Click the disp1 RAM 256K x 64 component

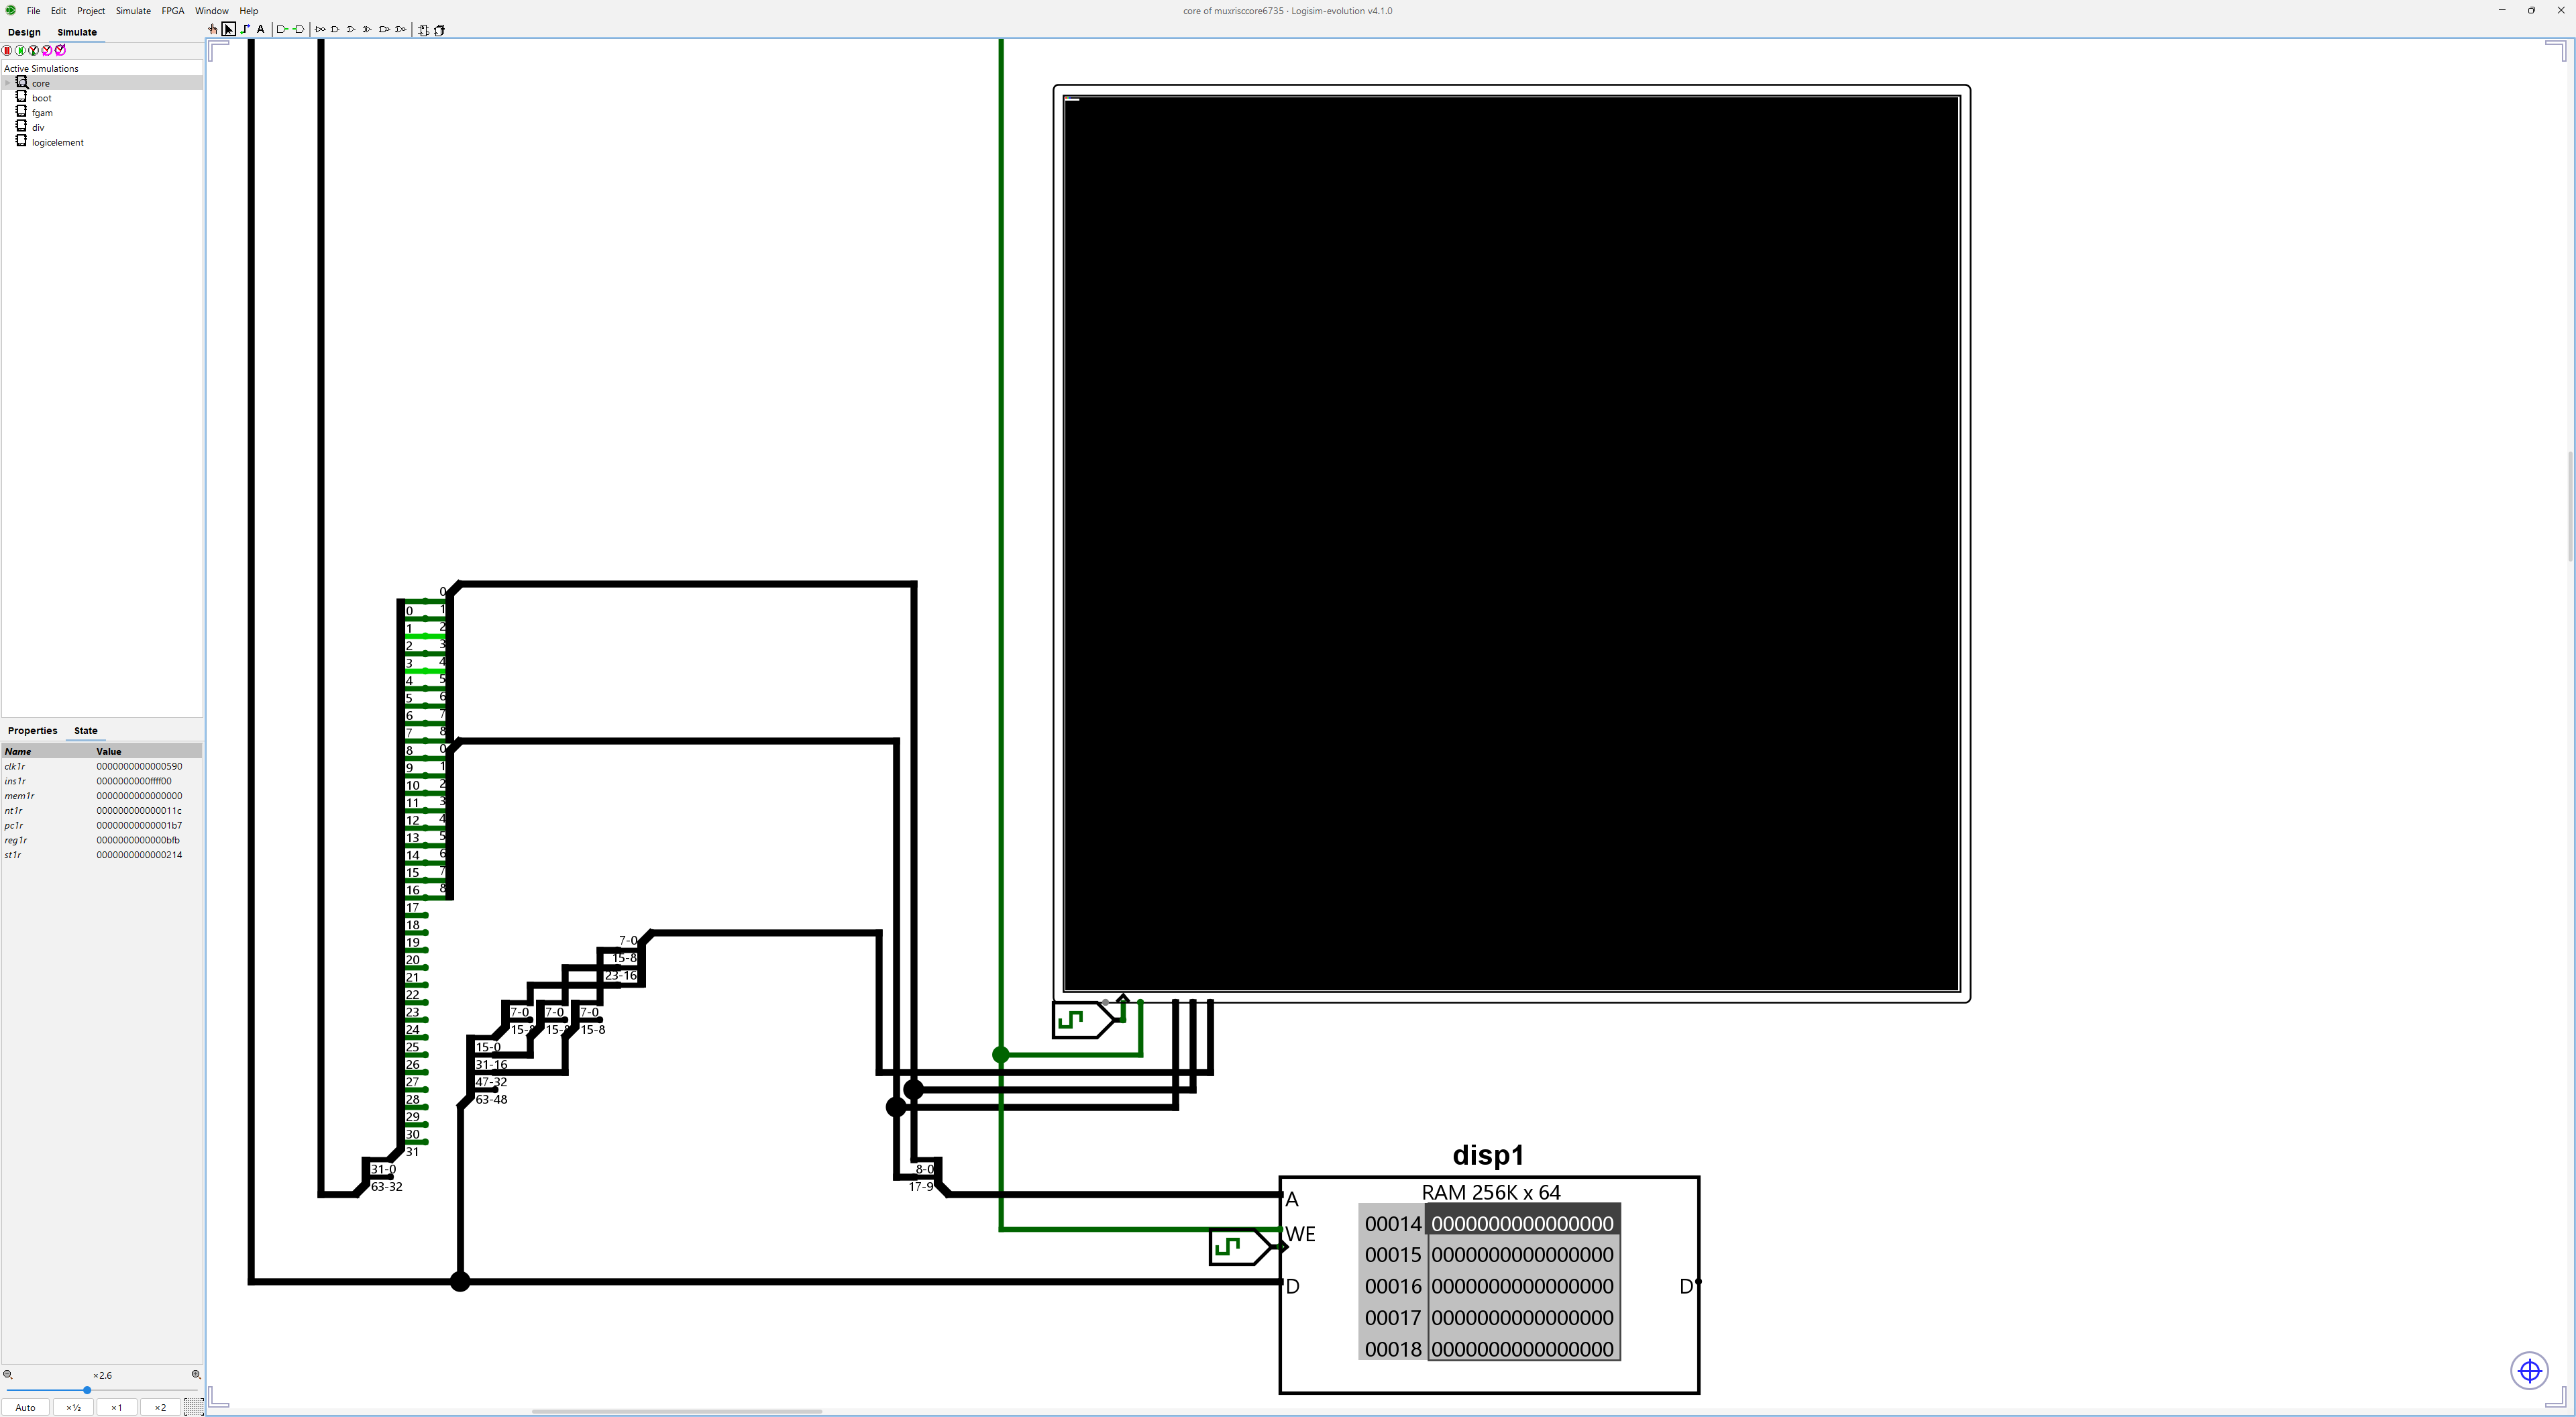pyautogui.click(x=1489, y=1285)
